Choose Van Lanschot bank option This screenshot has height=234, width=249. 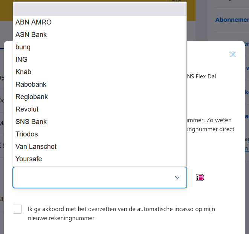[36, 147]
